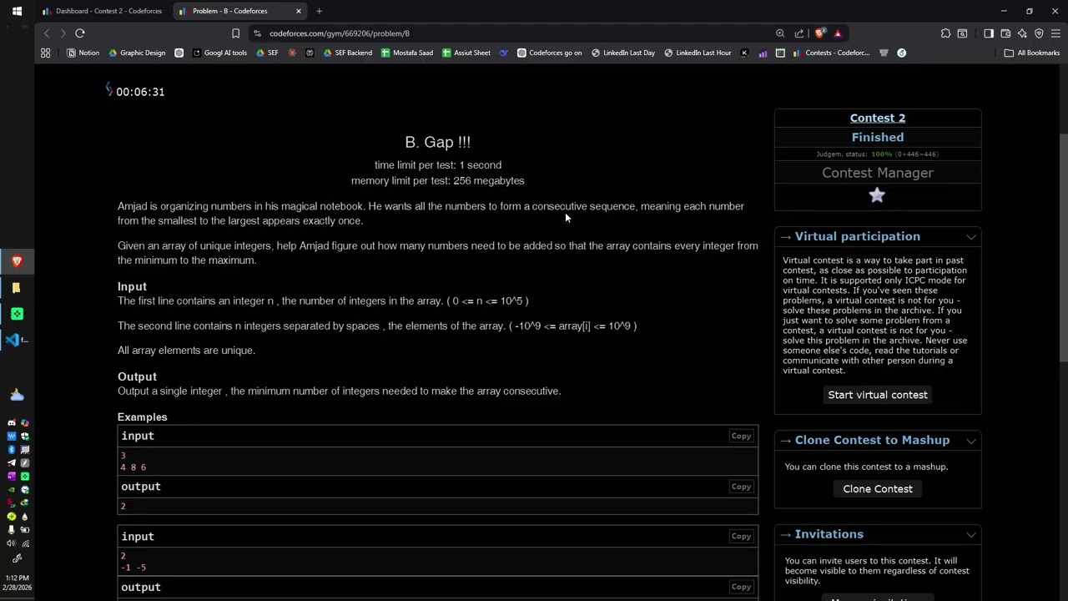Open a new browser tab
The image size is (1068, 601).
click(x=319, y=11)
